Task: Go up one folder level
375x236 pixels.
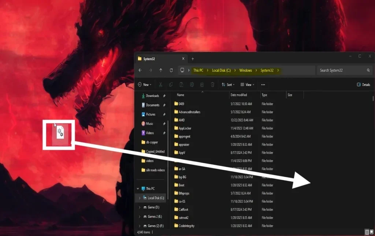Action: tap(161, 70)
